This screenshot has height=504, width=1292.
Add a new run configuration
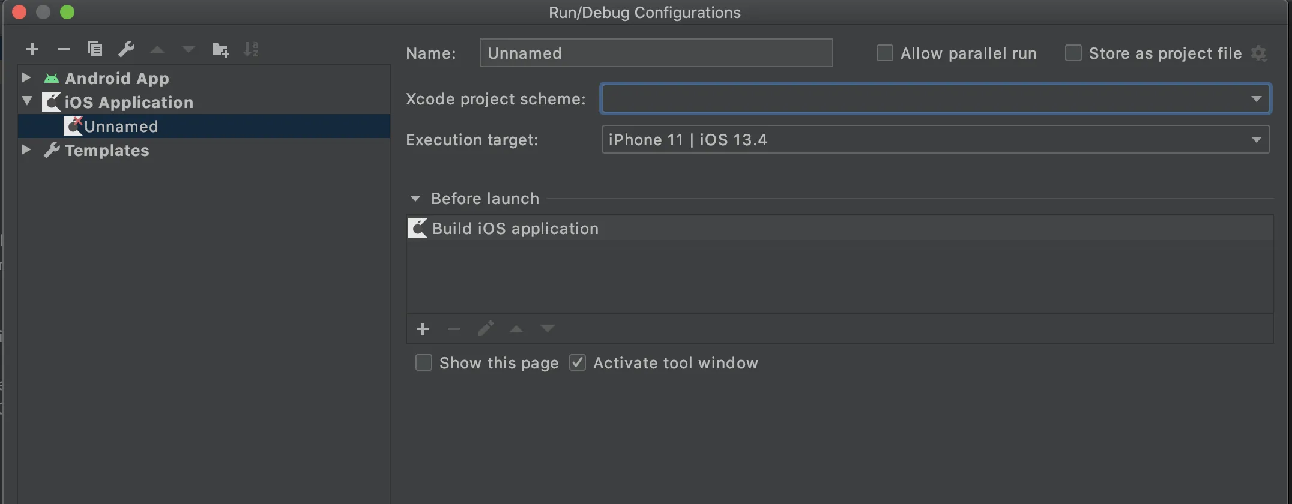[x=32, y=49]
